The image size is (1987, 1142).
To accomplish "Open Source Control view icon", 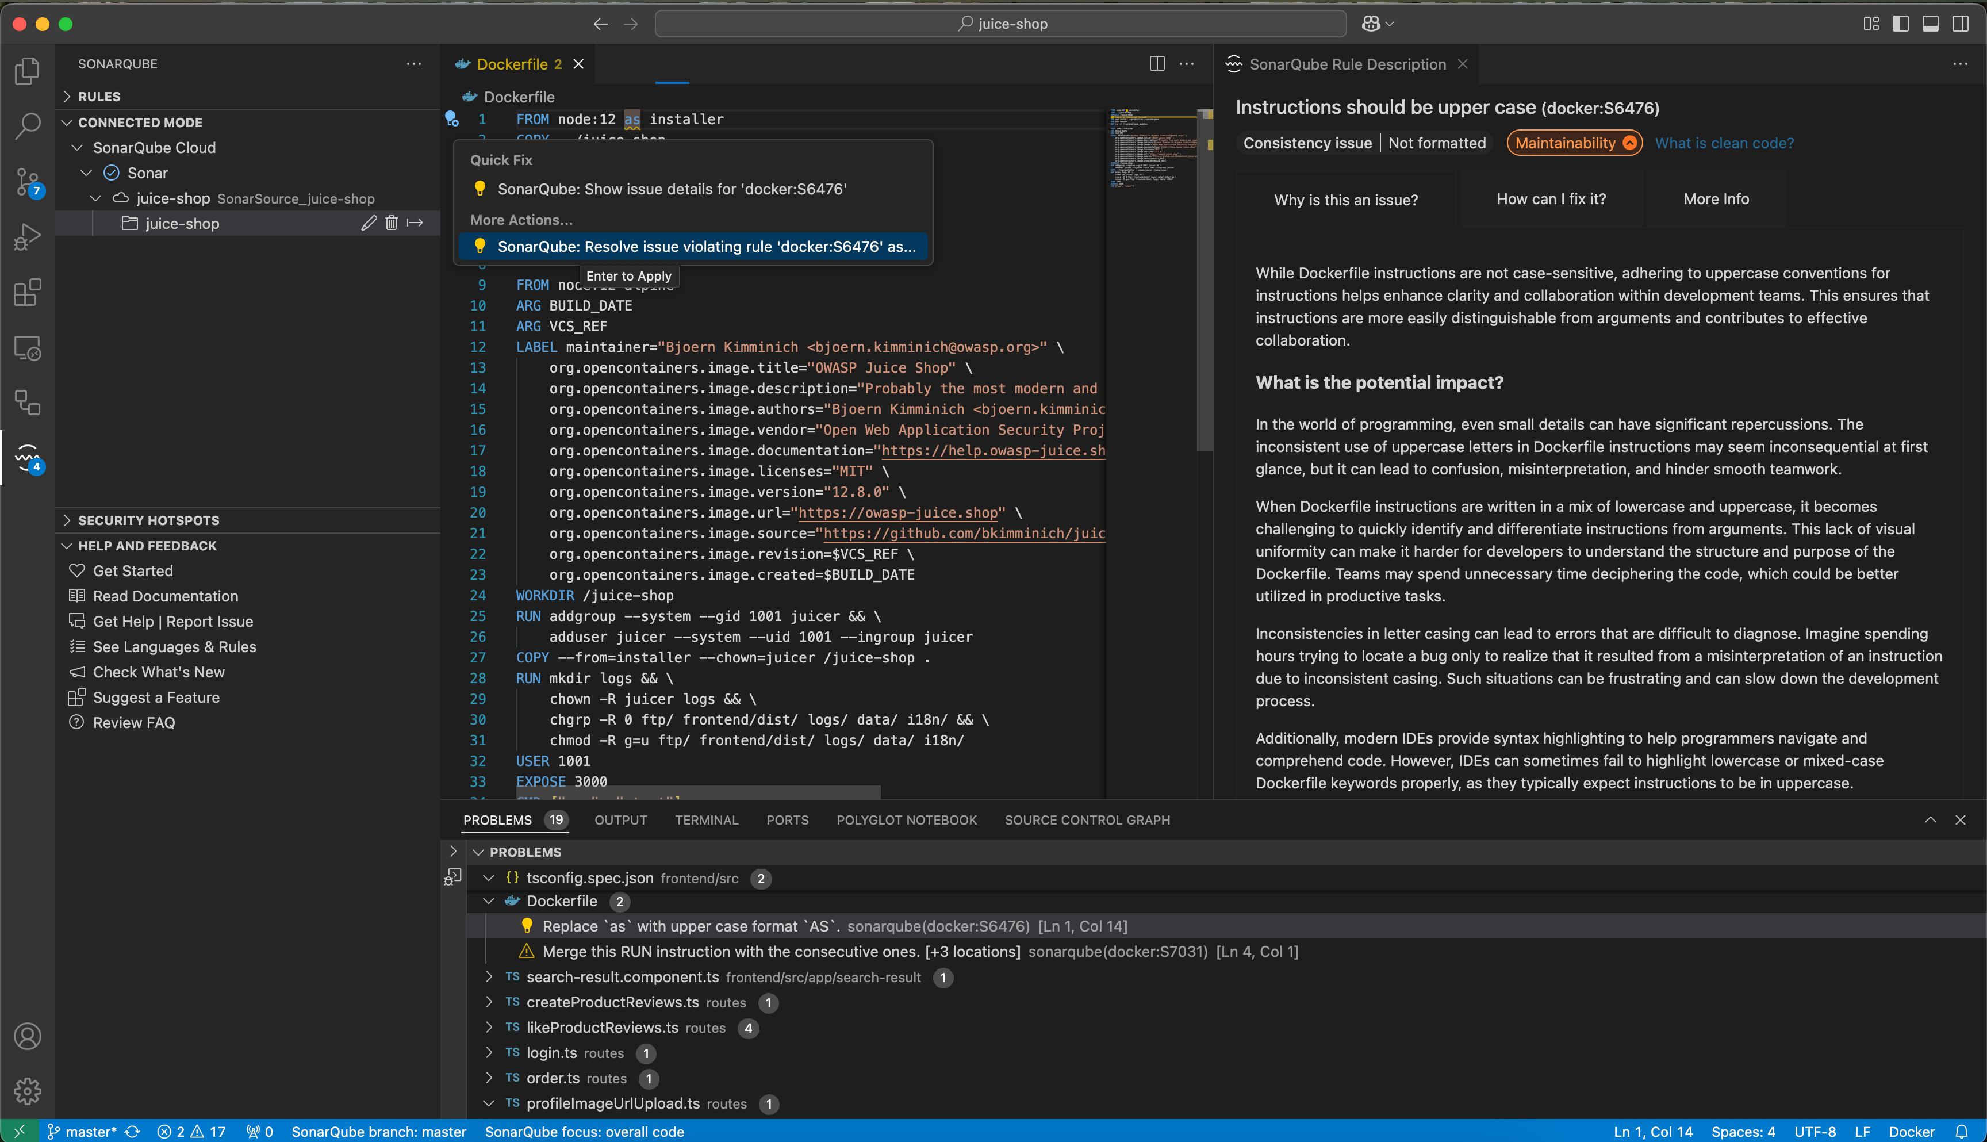I will coord(28,182).
